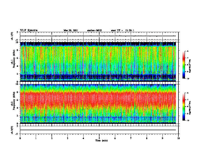201x155 pixels.
Task: Click time axis tick label "7"
Action: point(131,138)
